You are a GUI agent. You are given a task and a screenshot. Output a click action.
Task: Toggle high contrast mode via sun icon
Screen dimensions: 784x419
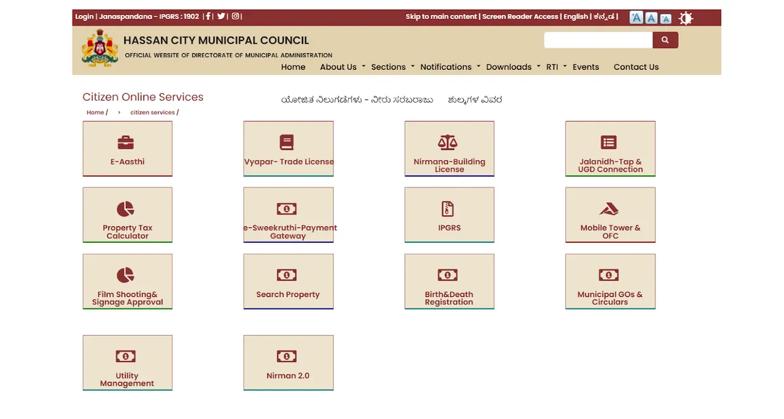685,18
